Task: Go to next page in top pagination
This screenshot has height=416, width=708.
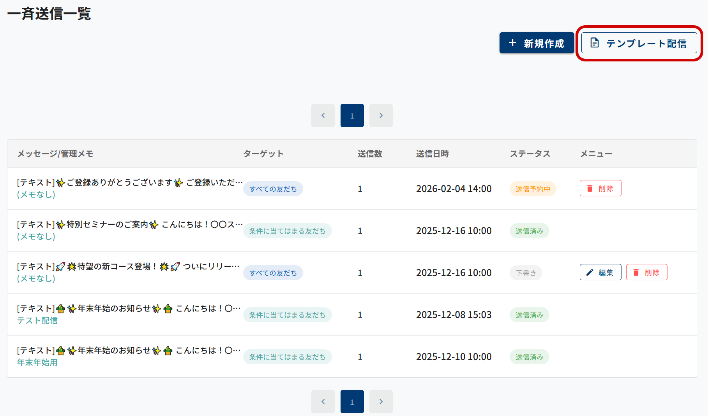Action: pos(381,115)
